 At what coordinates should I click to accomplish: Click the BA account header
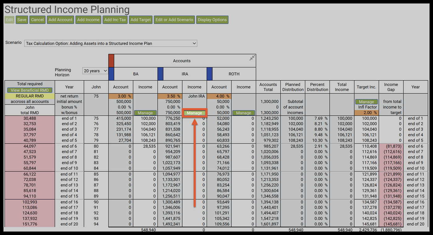136,74
